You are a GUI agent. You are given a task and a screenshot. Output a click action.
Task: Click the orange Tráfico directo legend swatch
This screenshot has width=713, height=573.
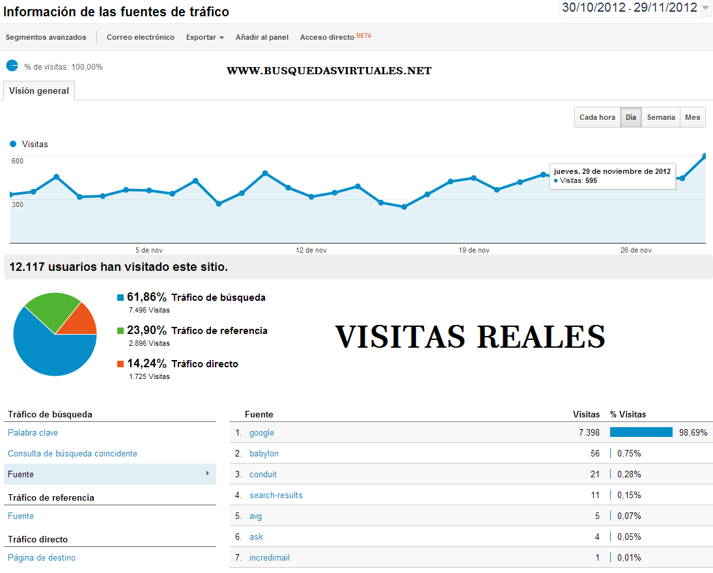120,364
